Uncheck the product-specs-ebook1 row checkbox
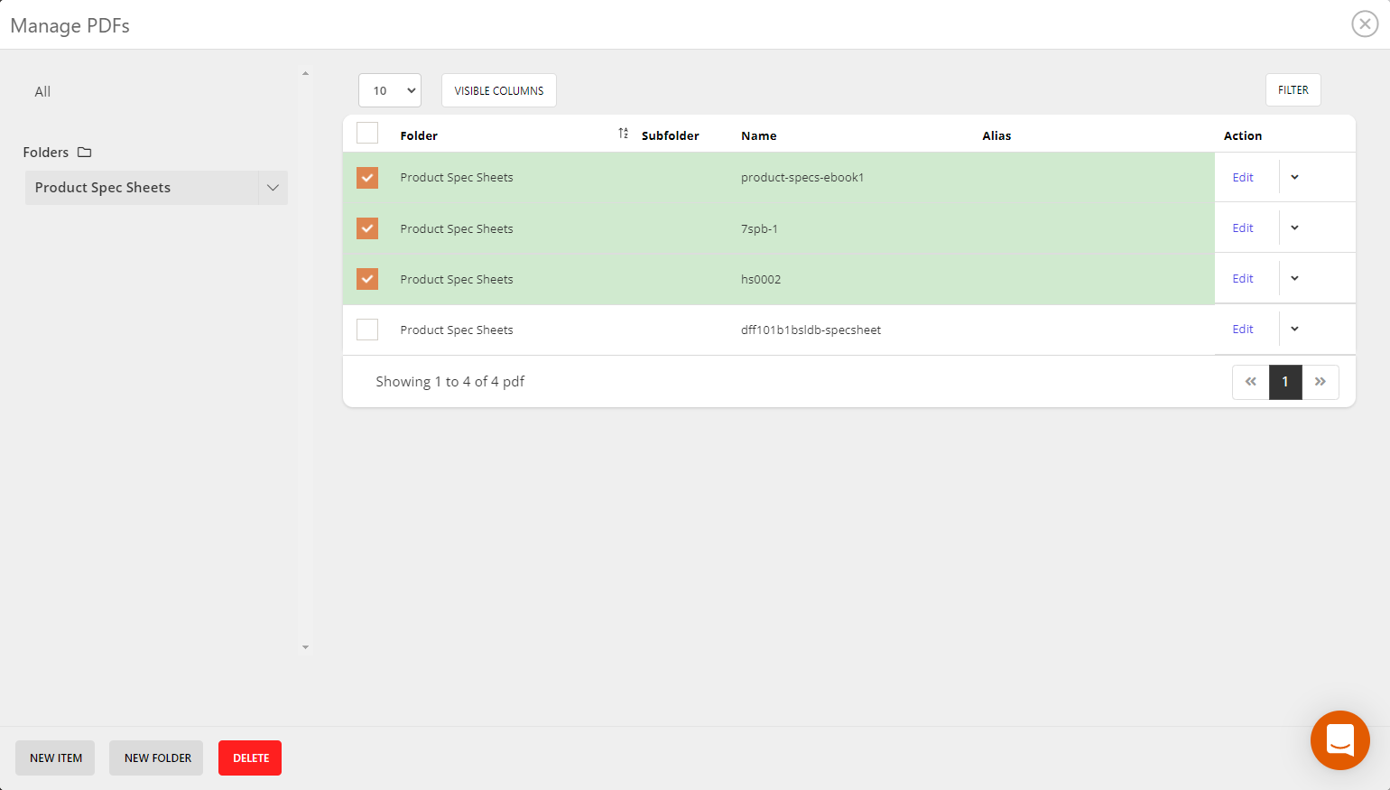Viewport: 1390px width, 790px height. point(367,178)
